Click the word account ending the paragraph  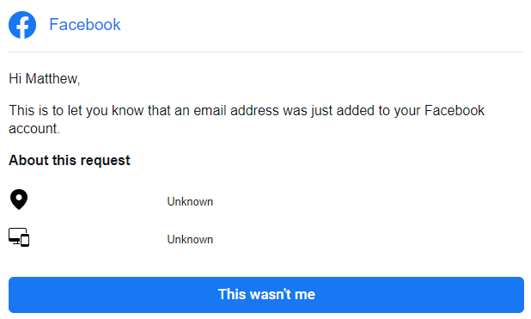34,129
